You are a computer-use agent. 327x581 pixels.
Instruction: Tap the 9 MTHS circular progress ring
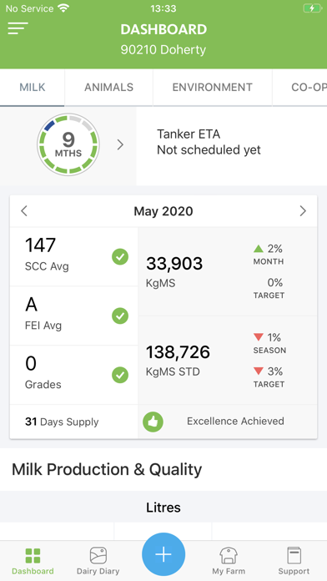coord(68,144)
